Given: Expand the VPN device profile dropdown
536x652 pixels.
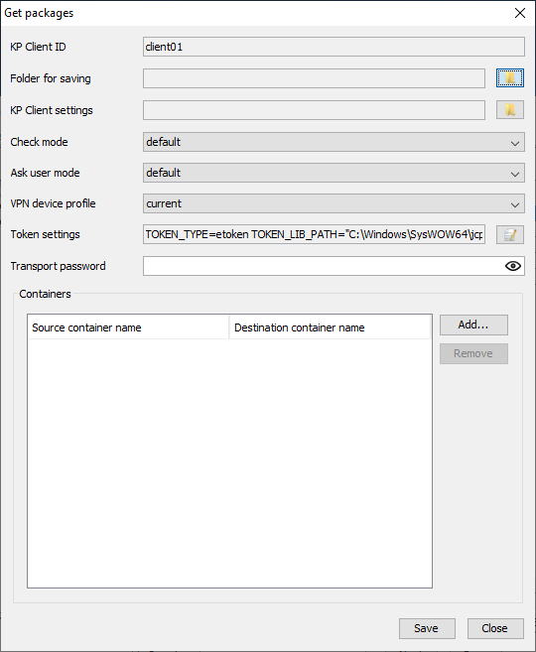Looking at the screenshot, I should [x=334, y=203].
